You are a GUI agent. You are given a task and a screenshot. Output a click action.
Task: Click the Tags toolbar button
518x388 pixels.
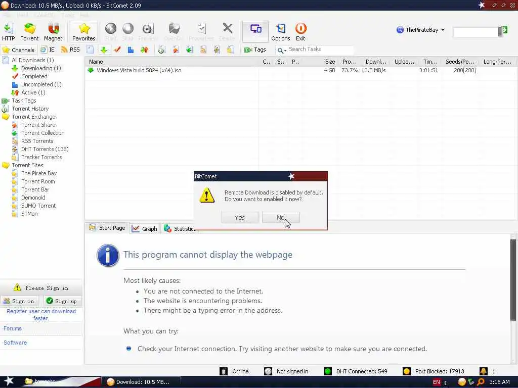click(255, 50)
